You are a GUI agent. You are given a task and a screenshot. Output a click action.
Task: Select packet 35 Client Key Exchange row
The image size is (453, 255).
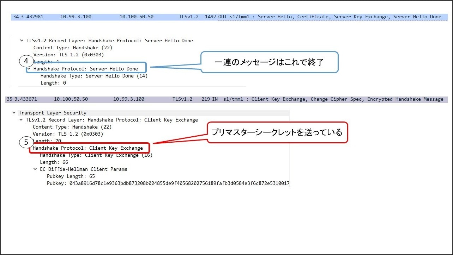(x=226, y=99)
